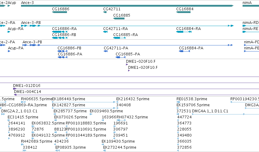Click the CG42711 gene label
The image size is (259, 152).
(x=112, y=9)
